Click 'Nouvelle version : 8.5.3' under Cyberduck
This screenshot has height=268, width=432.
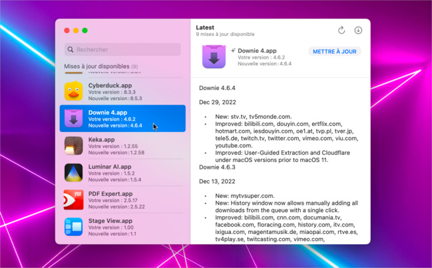(x=115, y=98)
